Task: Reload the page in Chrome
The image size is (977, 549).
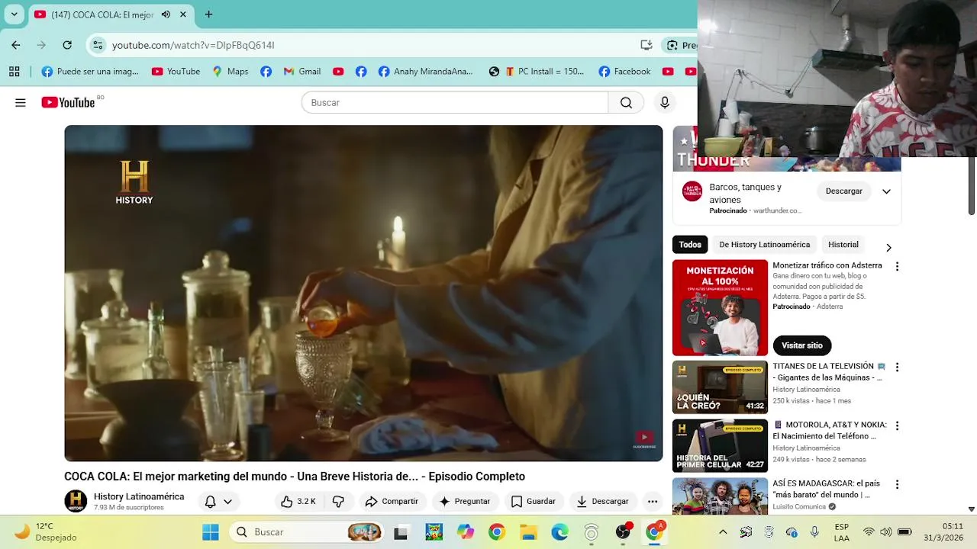Action: pyautogui.click(x=67, y=45)
